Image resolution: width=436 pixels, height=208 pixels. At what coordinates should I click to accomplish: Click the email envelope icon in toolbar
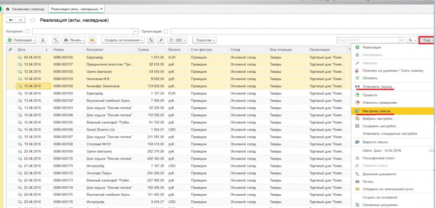tap(92, 40)
